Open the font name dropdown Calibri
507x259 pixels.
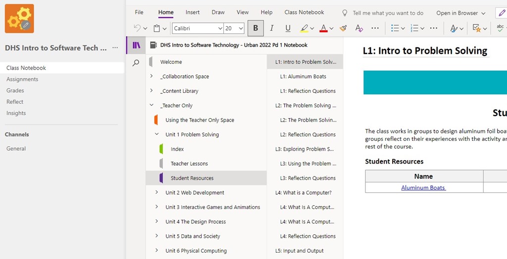click(198, 28)
